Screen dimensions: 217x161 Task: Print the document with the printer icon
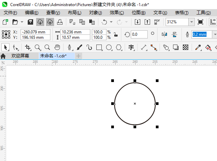(x=60, y=22)
